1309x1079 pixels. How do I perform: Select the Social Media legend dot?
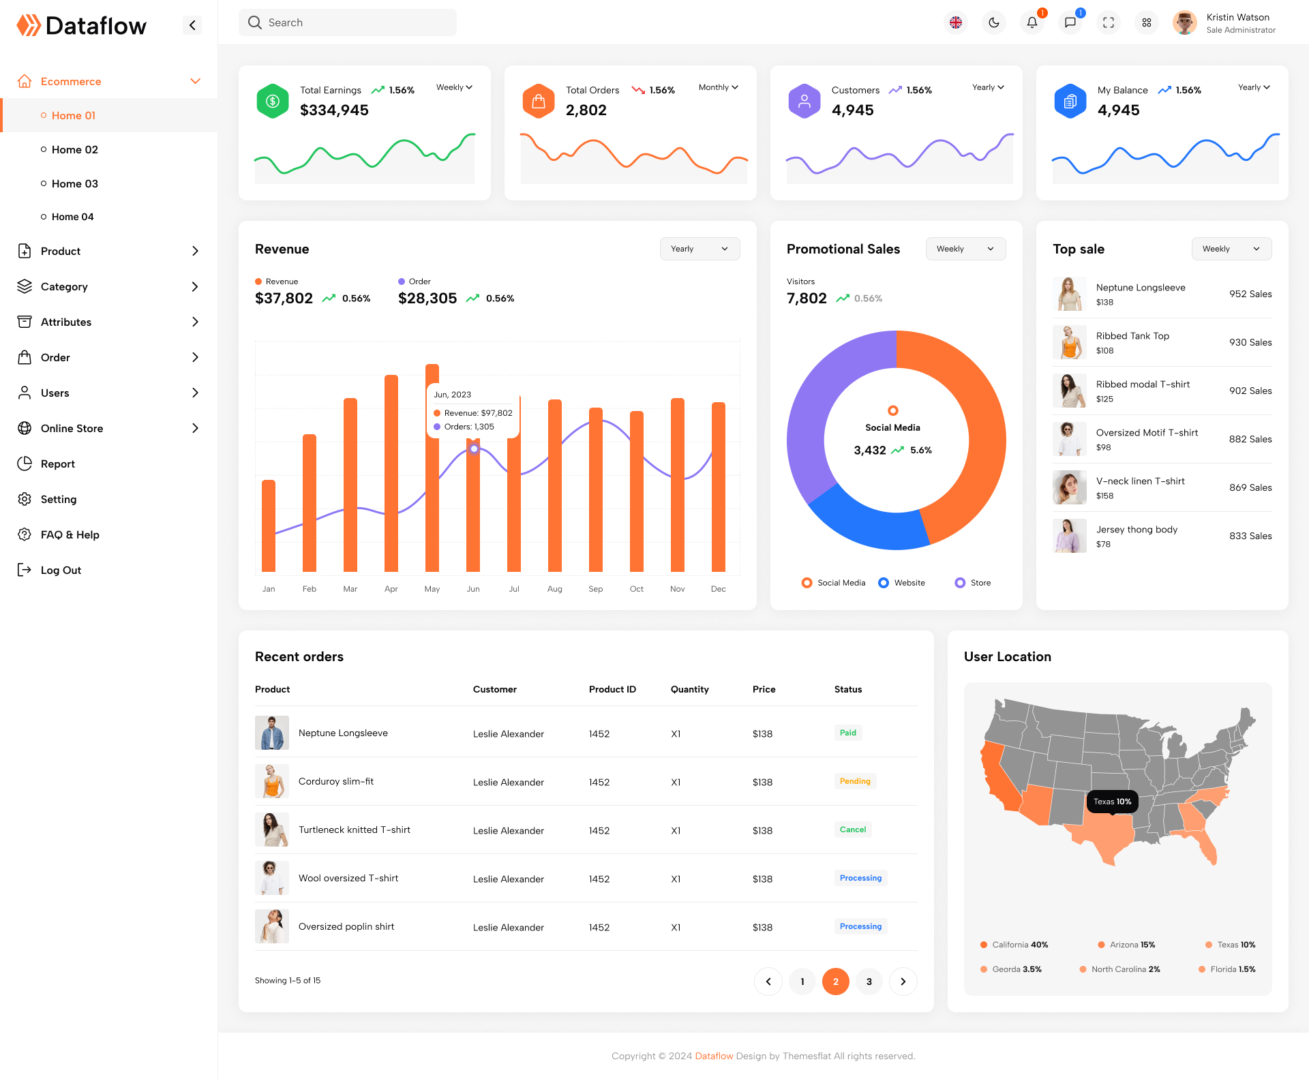[807, 583]
